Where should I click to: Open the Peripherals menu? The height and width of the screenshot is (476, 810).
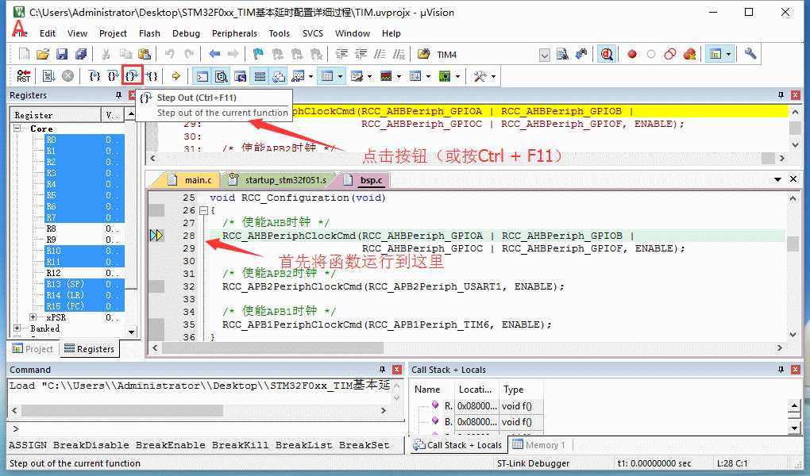point(234,33)
